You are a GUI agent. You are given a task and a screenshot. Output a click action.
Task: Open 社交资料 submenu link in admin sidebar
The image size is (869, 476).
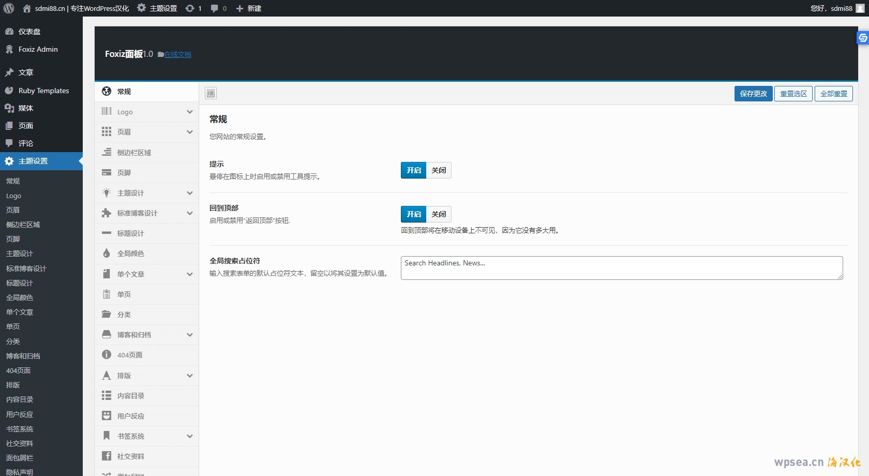pos(20,443)
